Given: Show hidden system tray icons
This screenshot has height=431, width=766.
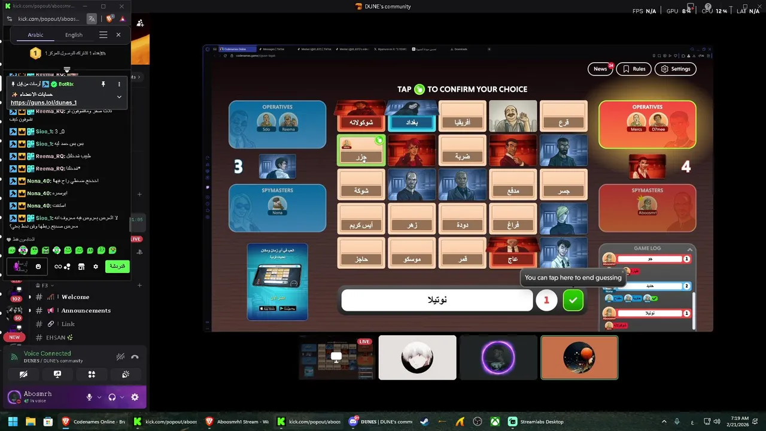Looking at the screenshot, I should (664, 421).
